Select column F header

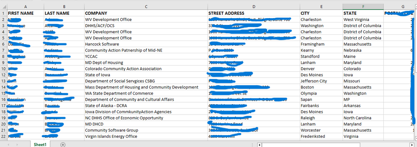pyautogui.click(x=363, y=6)
